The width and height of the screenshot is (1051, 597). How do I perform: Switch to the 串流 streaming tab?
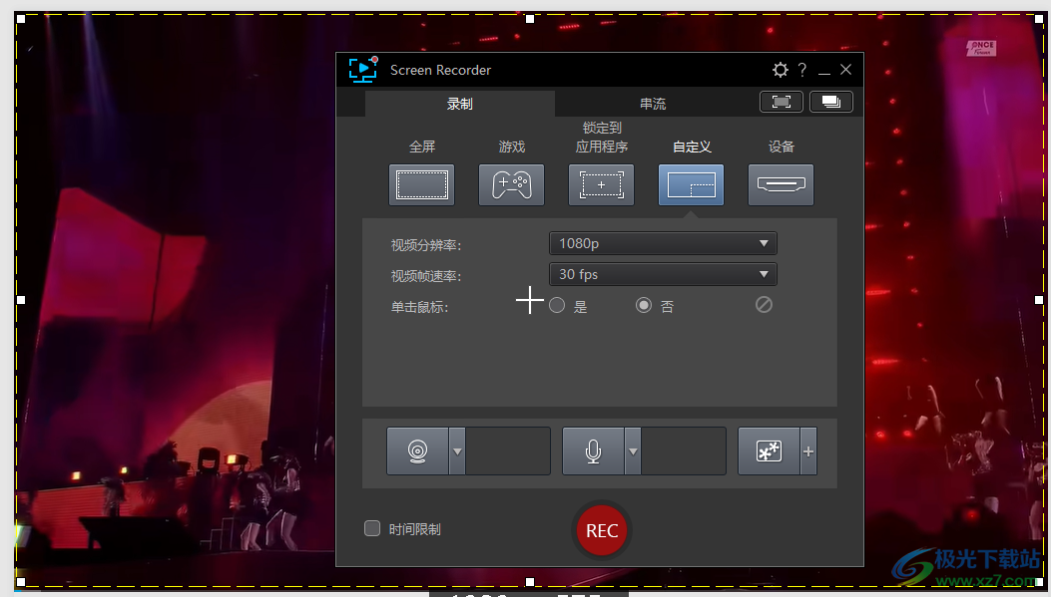coord(653,103)
